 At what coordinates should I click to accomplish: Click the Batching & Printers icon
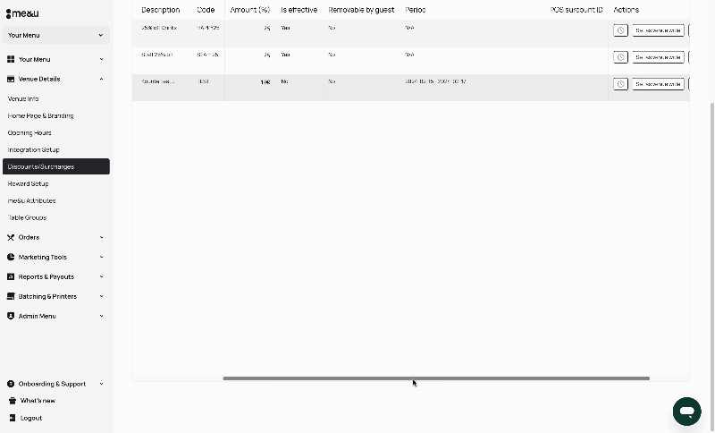coord(11,296)
